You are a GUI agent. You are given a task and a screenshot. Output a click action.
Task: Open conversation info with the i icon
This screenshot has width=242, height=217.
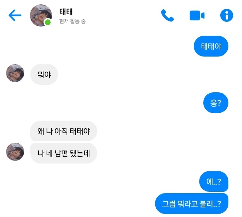tap(227, 15)
